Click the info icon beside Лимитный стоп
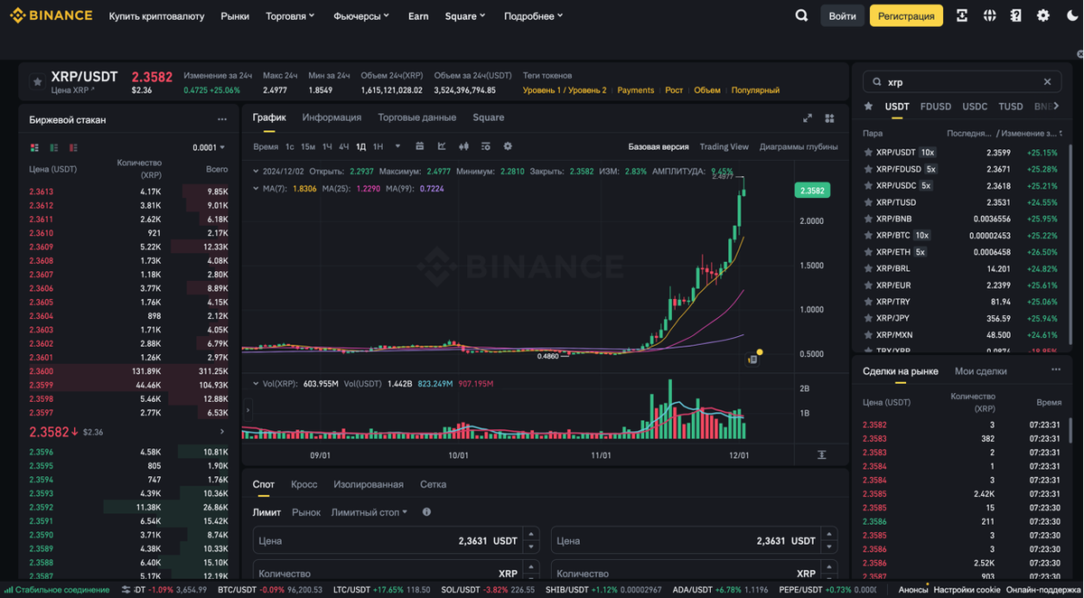Viewport: 1084px width, 598px height. 426,512
